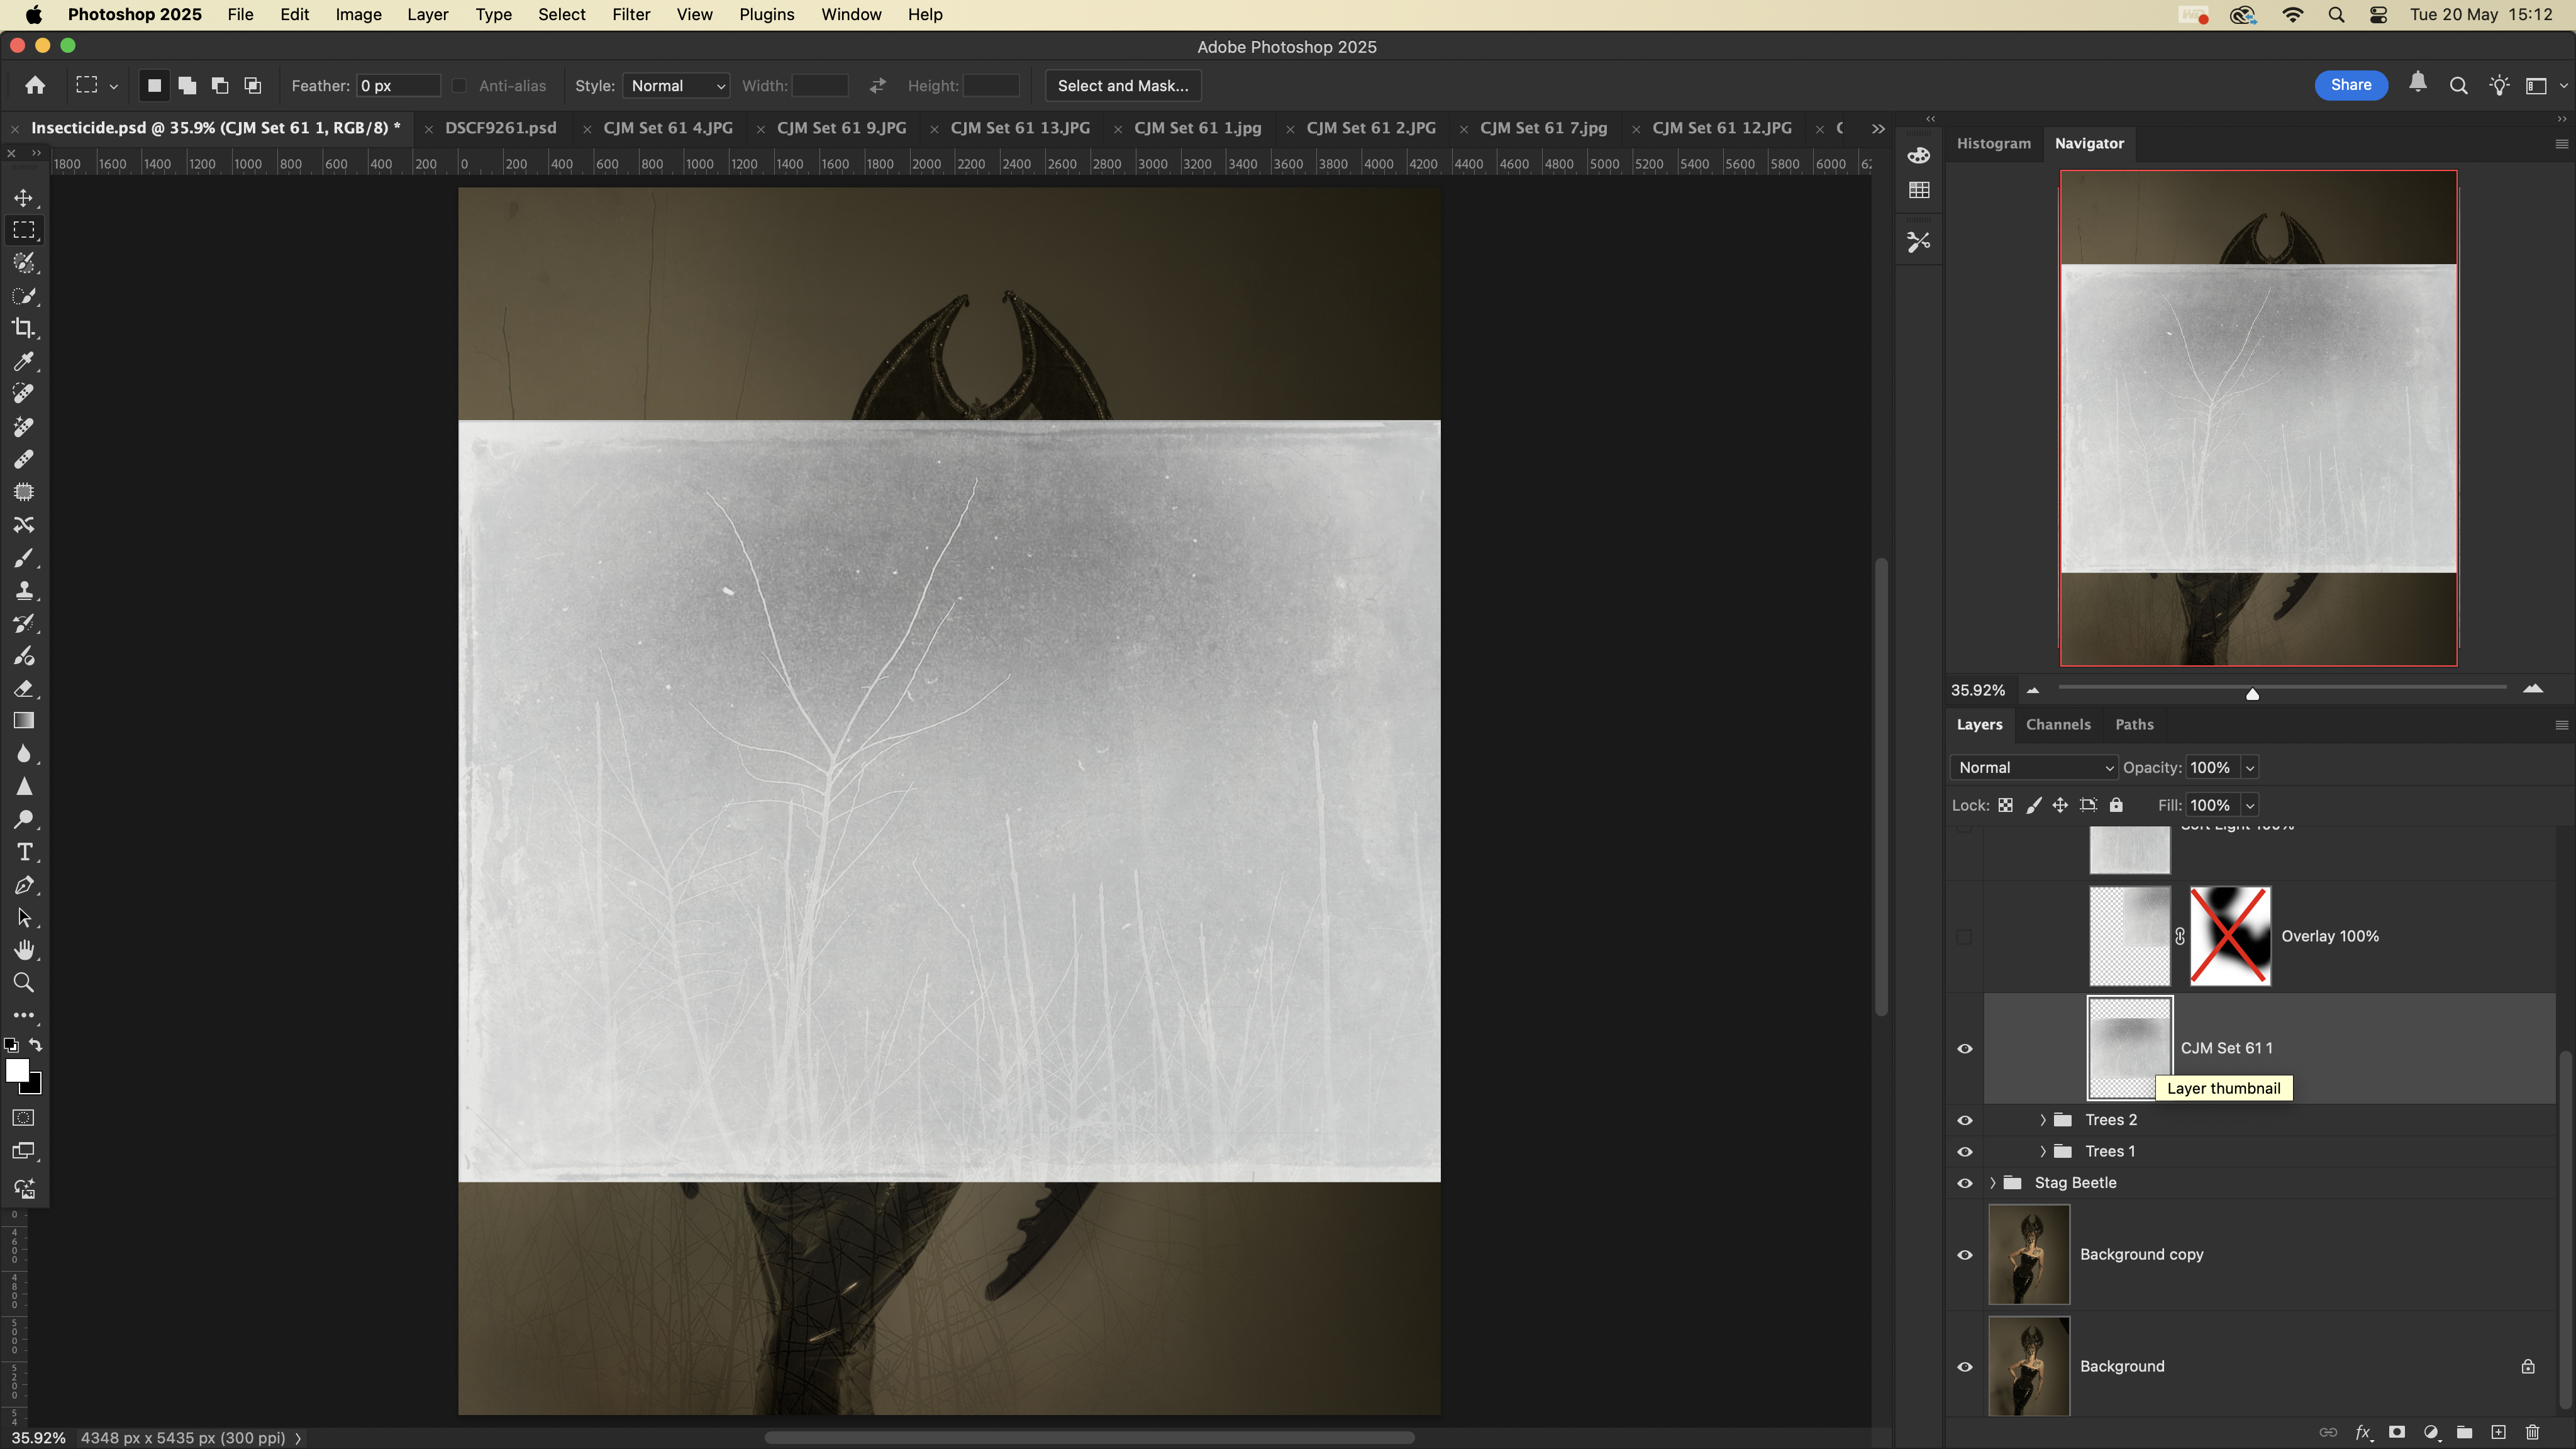2576x1449 pixels.
Task: Swap foreground and background colors
Action: pyautogui.click(x=36, y=1045)
